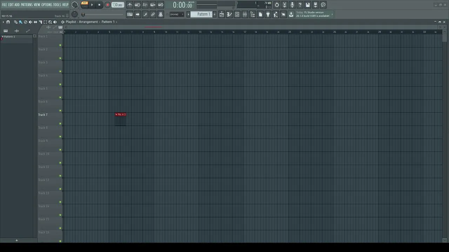This screenshot has height=252, width=449.
Task: Click the arrow left of Pattern 1 selector
Action: pyautogui.click(x=188, y=14)
